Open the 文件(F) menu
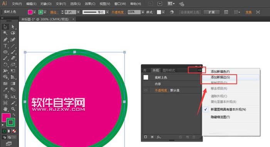 pyautogui.click(x=17, y=3)
